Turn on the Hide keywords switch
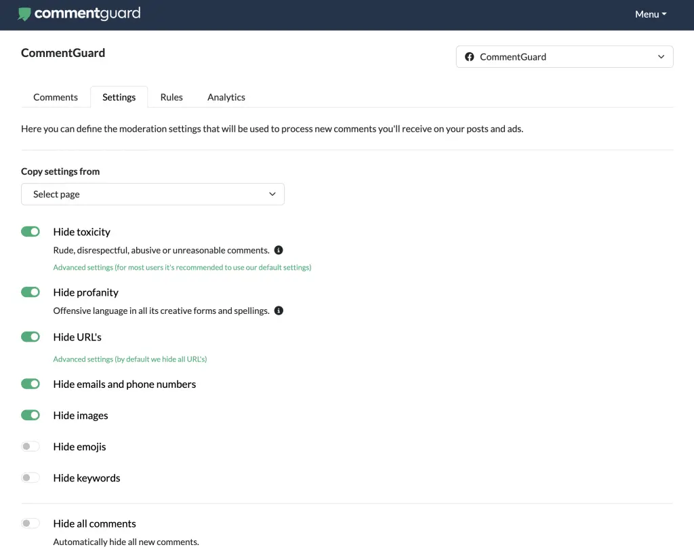694x560 pixels. [x=30, y=477]
